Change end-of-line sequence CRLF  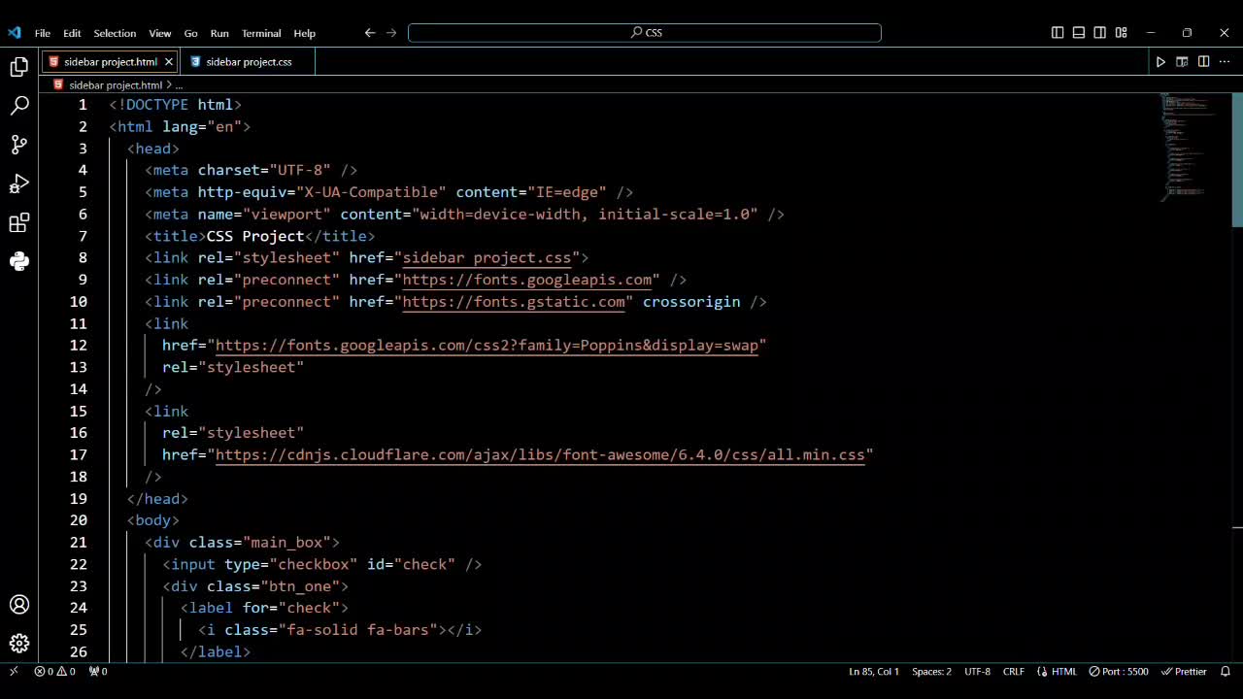pos(1014,671)
